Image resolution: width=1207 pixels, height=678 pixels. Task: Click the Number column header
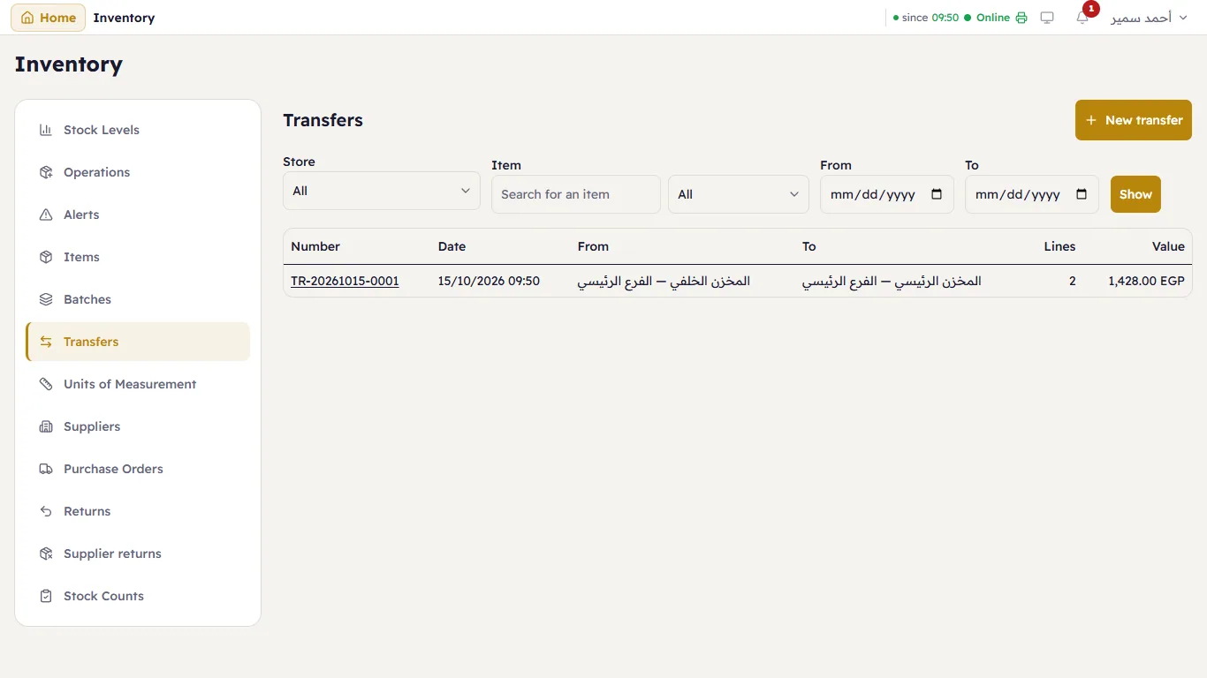(315, 246)
